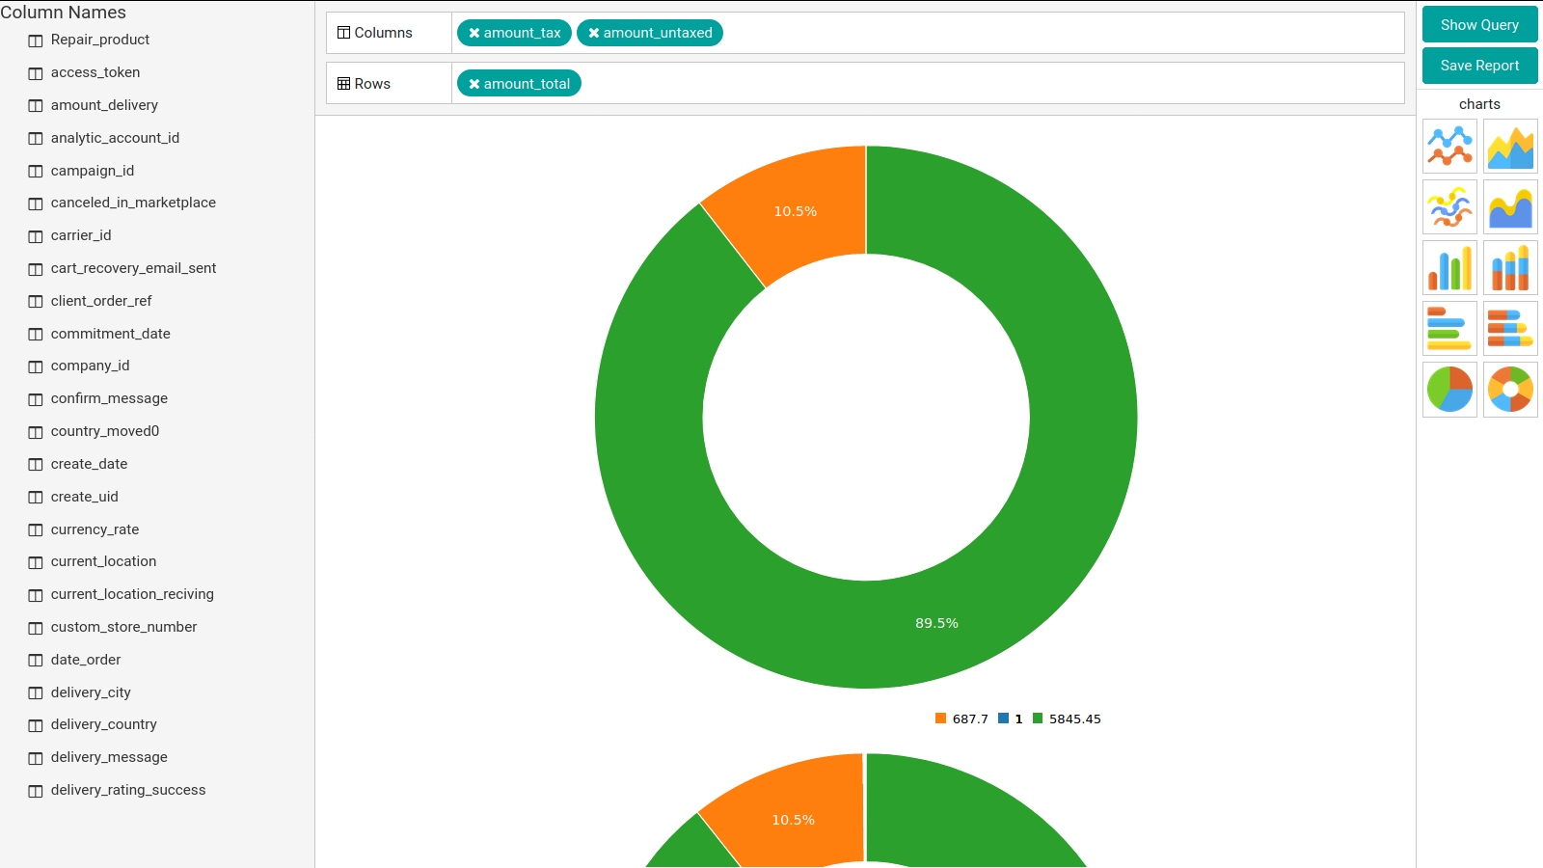Screen dimensions: 1543x868
Task: Click the blue legend swatch labeled 1
Action: (1004, 719)
